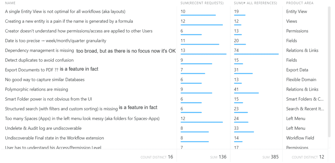
Task: Open "No good way to capture similar Databases"
Action: pos(45,80)
